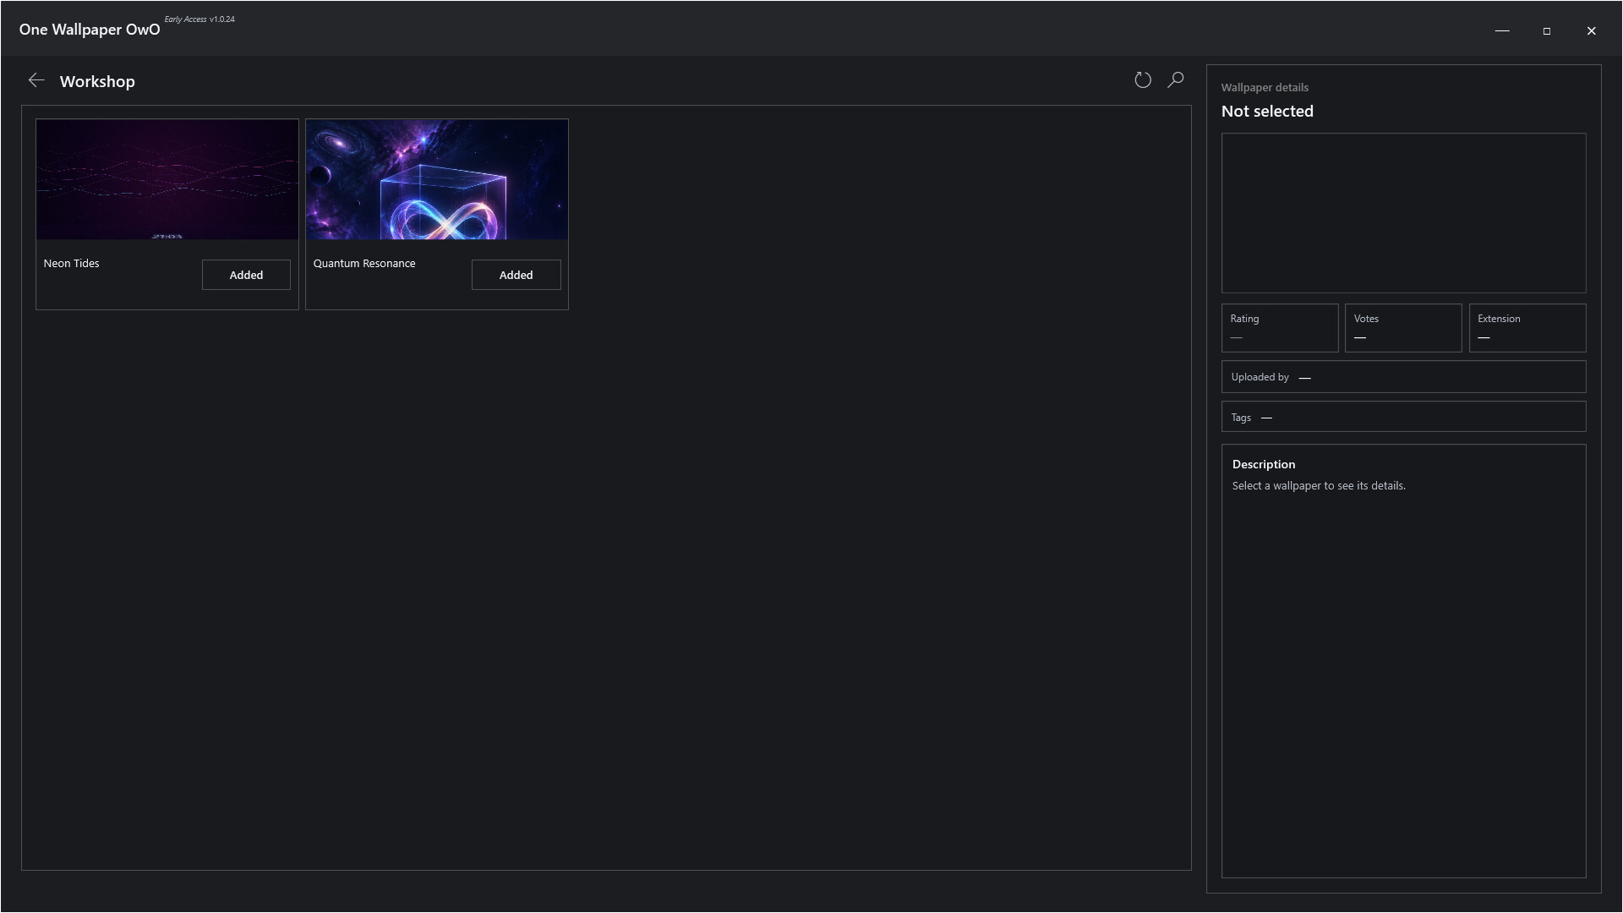1623x913 pixels.
Task: Click the Early Access v1.0.24 version label
Action: (x=199, y=19)
